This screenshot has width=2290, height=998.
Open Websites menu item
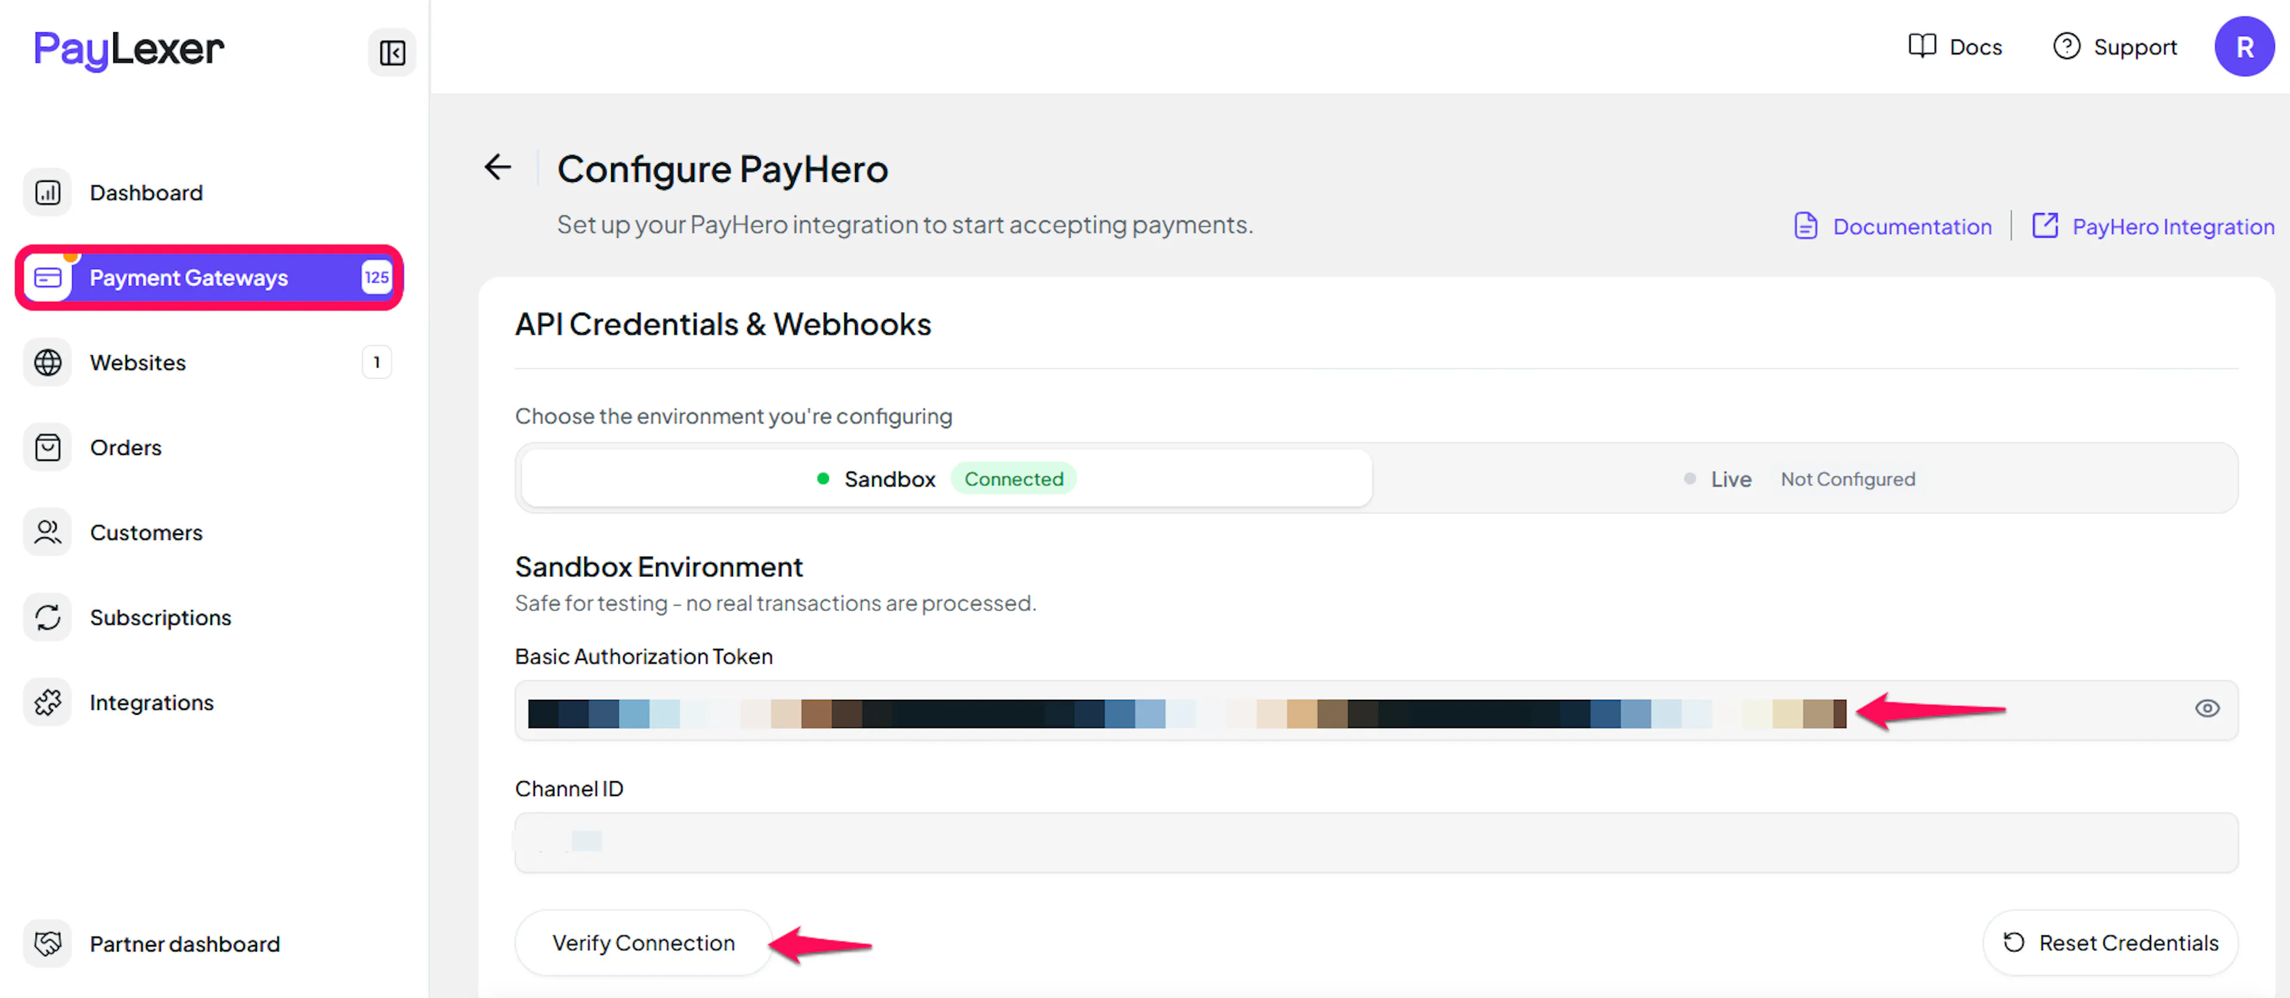(x=209, y=362)
